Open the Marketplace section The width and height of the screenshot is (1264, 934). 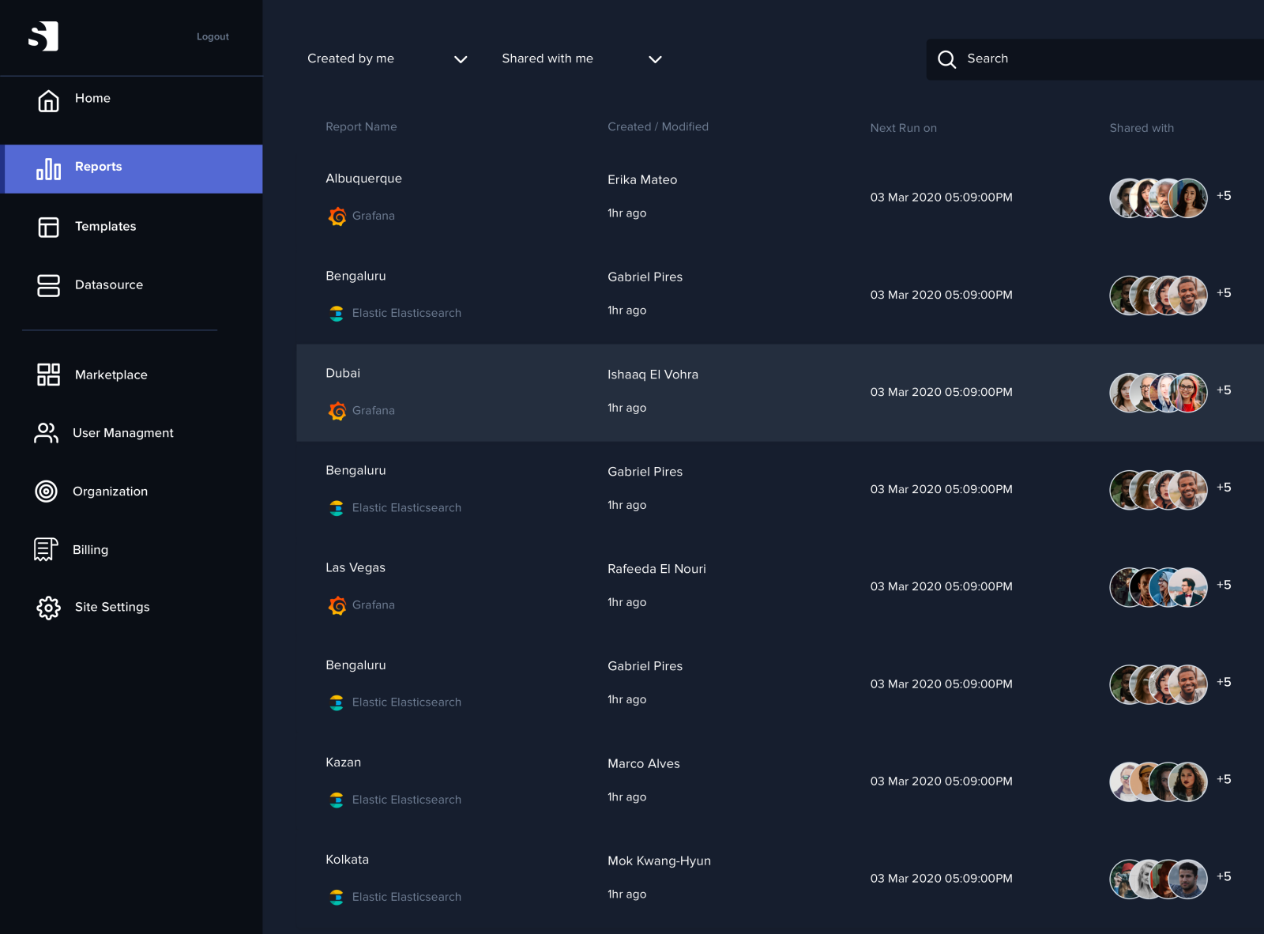(48, 375)
